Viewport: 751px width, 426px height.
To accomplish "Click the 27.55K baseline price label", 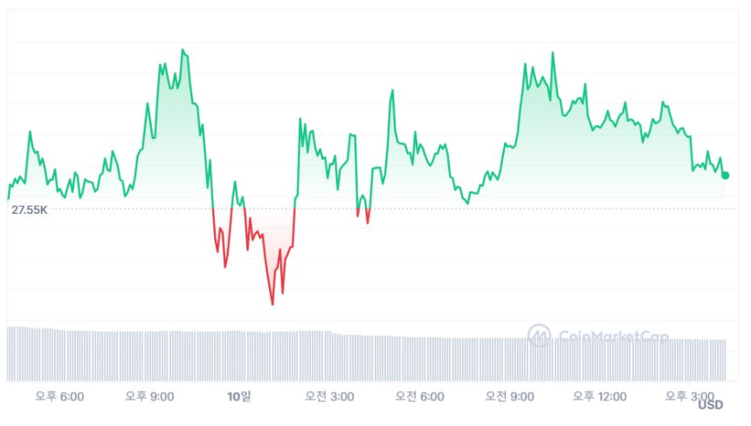I will (x=30, y=210).
